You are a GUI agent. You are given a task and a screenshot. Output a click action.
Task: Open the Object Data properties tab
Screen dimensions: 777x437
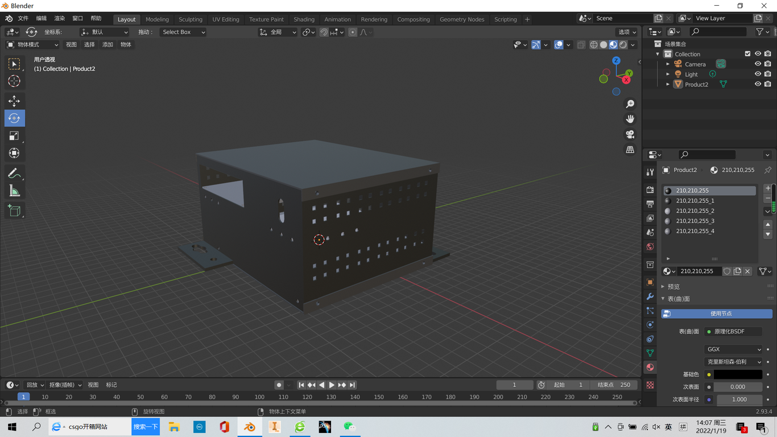[650, 353]
